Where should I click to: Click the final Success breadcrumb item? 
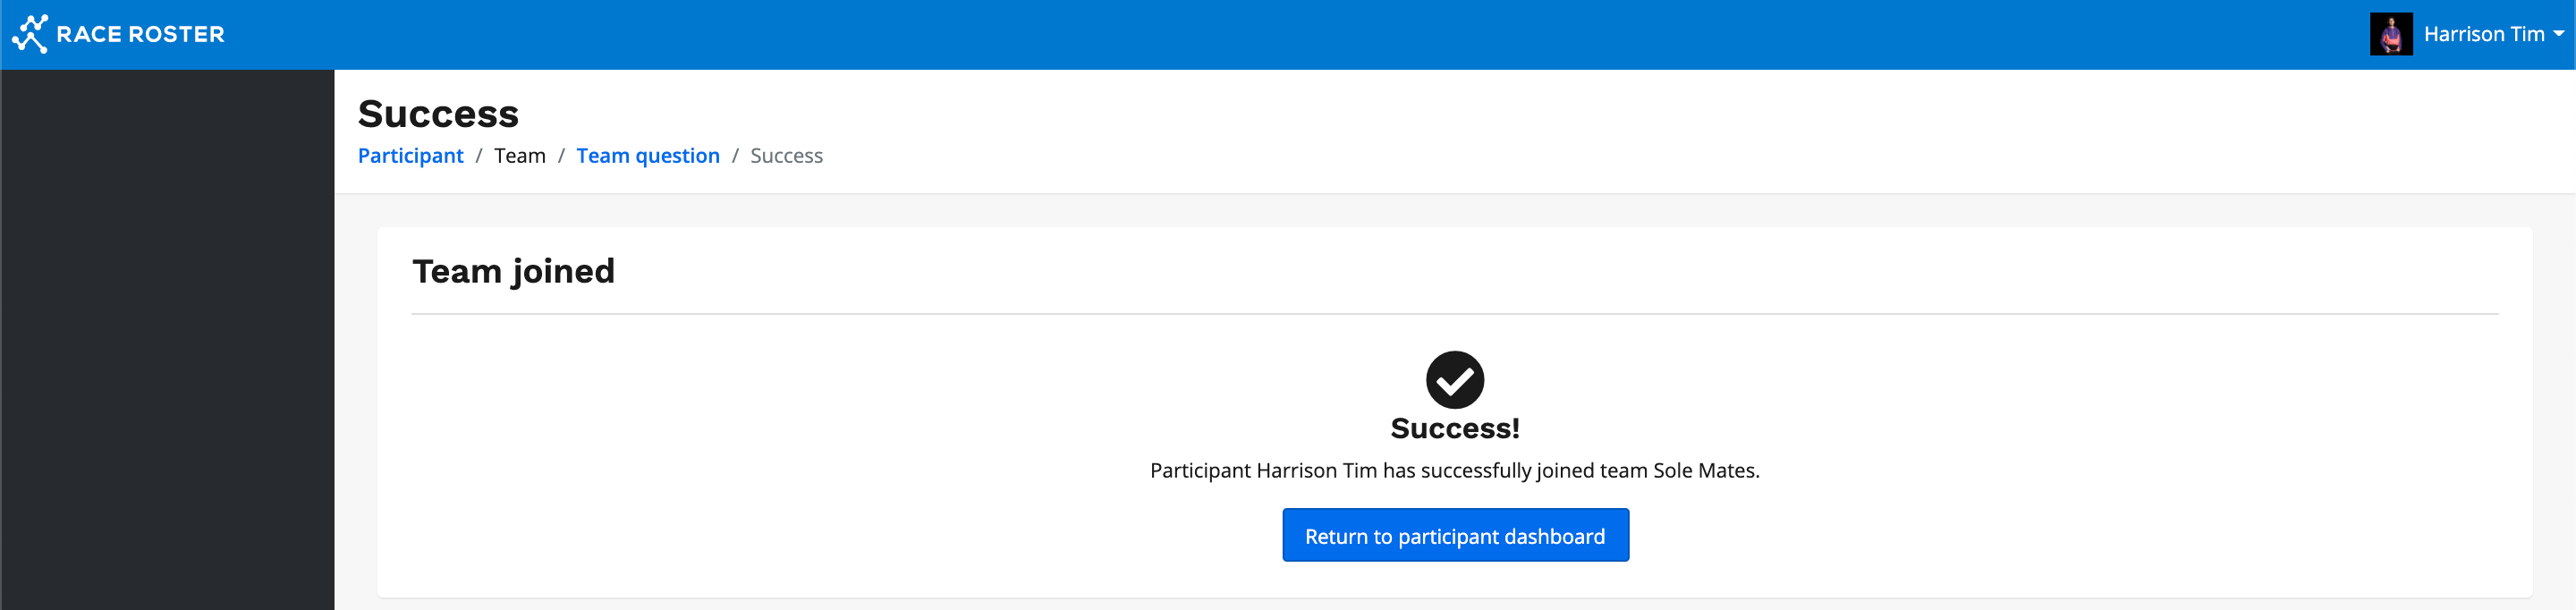tap(786, 156)
